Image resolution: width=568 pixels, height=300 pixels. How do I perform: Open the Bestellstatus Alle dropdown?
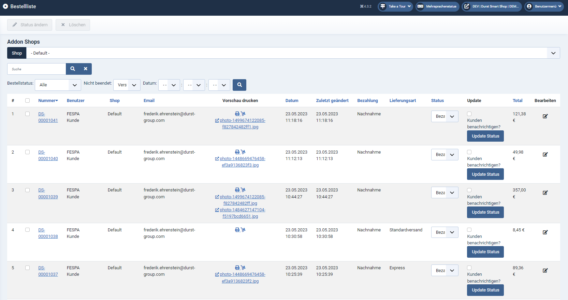point(58,85)
